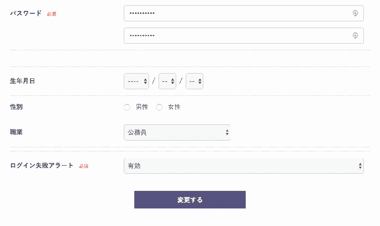Focus the second password confirmation field
The image size is (380, 226).
pos(243,36)
